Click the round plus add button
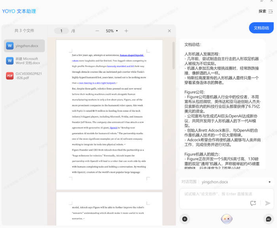 coord(185,219)
